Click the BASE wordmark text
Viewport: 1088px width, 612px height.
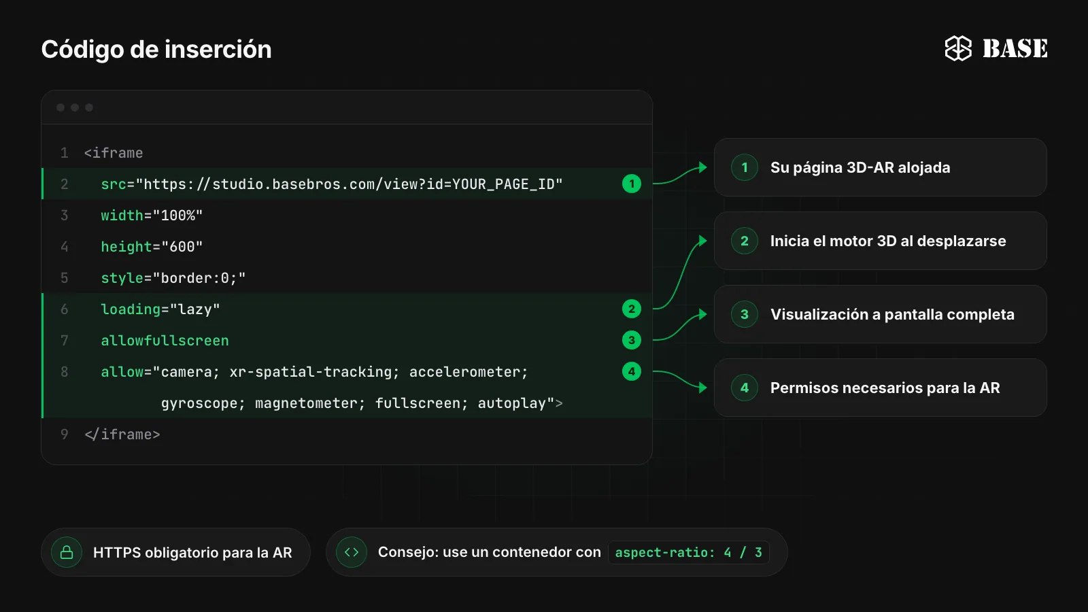point(1015,48)
